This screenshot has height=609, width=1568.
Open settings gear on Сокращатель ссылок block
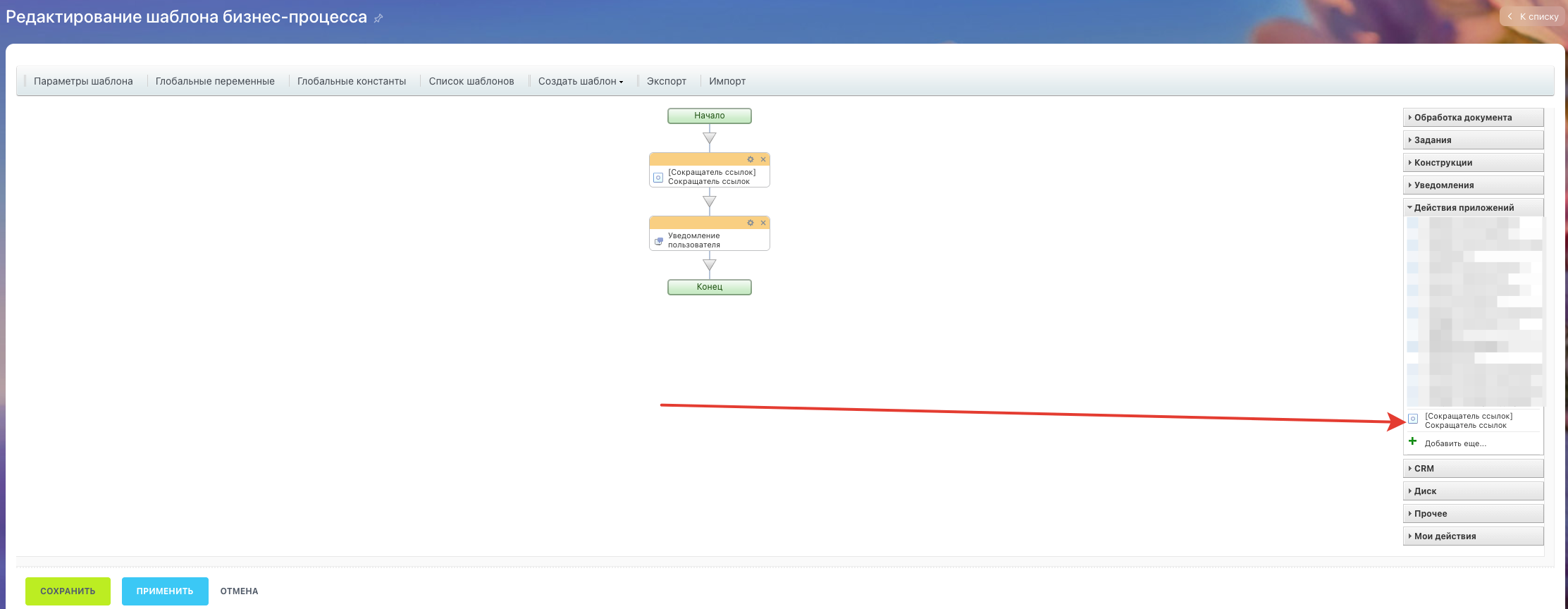pos(751,159)
